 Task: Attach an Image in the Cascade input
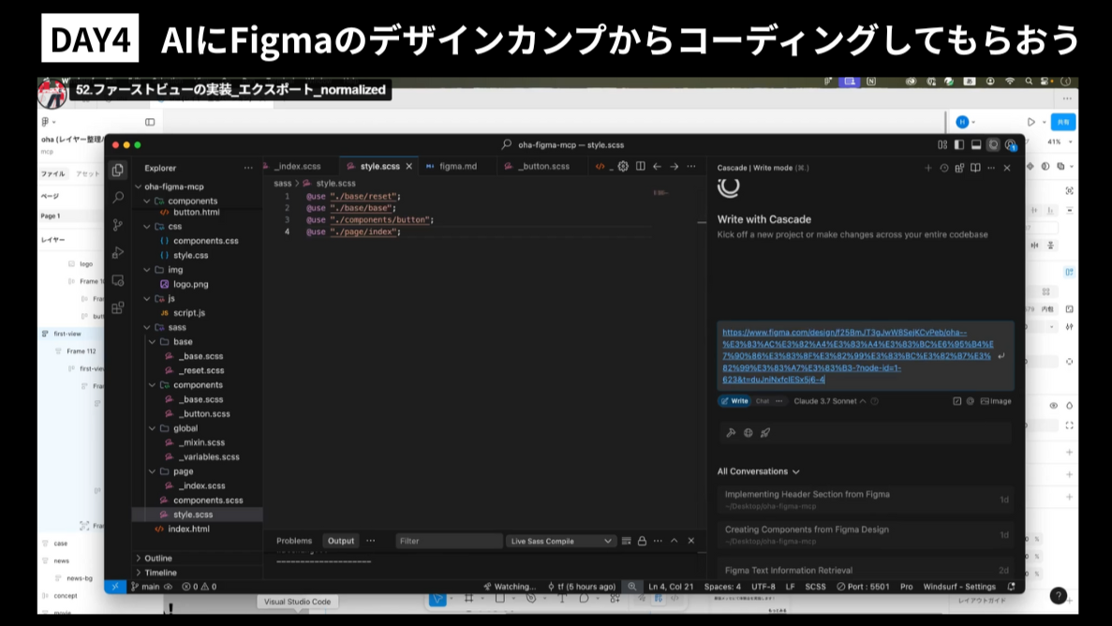point(996,402)
